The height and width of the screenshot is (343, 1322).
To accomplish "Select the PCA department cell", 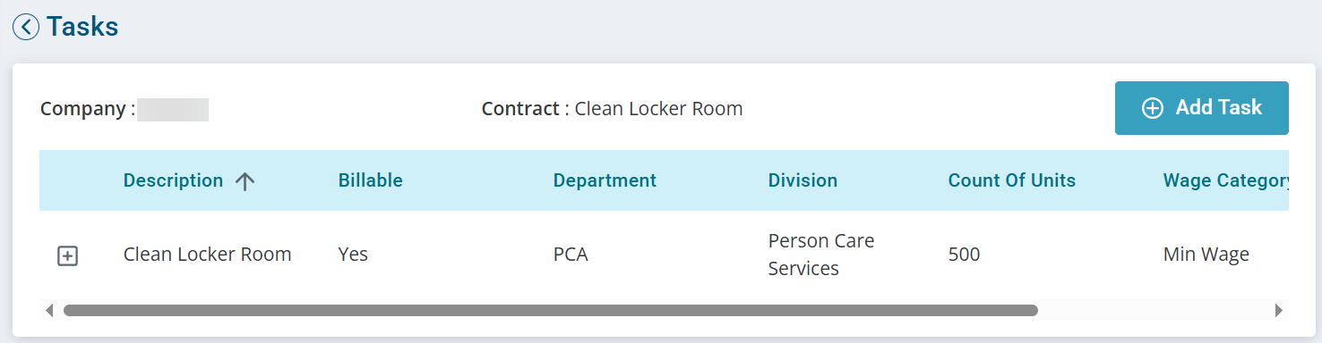I will pyautogui.click(x=571, y=255).
